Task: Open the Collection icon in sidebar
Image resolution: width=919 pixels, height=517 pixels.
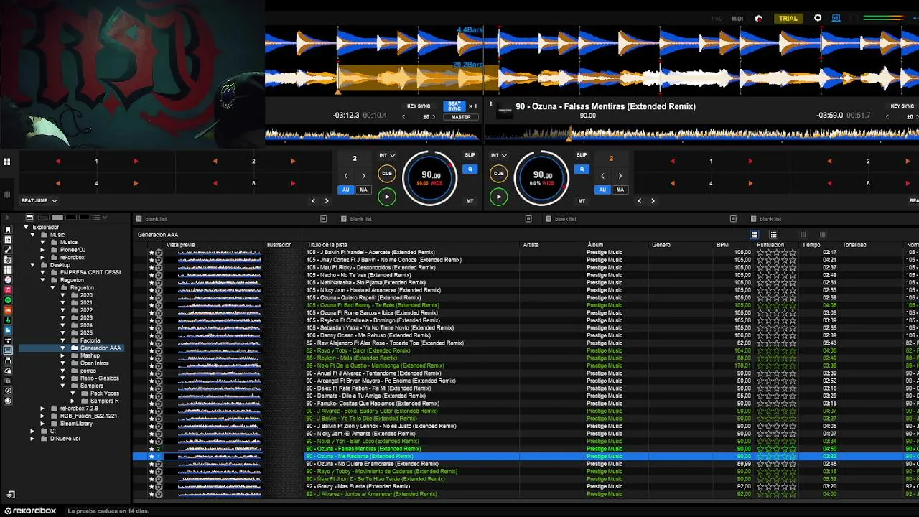Action: pos(8,230)
